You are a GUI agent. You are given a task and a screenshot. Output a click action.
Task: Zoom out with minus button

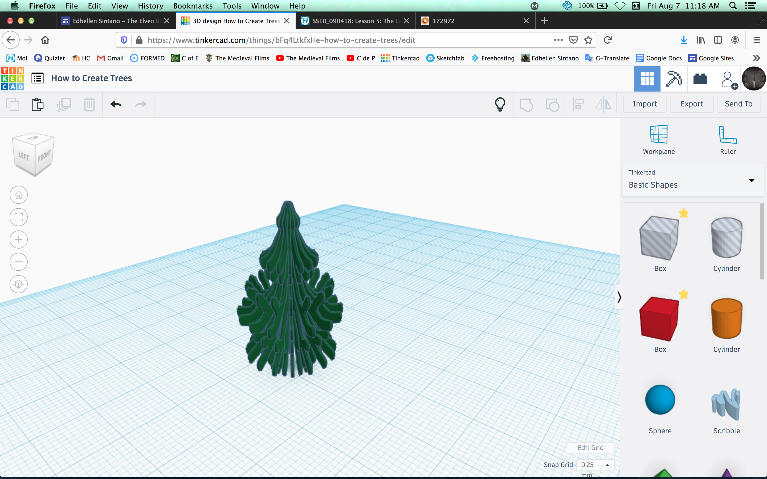pos(19,262)
